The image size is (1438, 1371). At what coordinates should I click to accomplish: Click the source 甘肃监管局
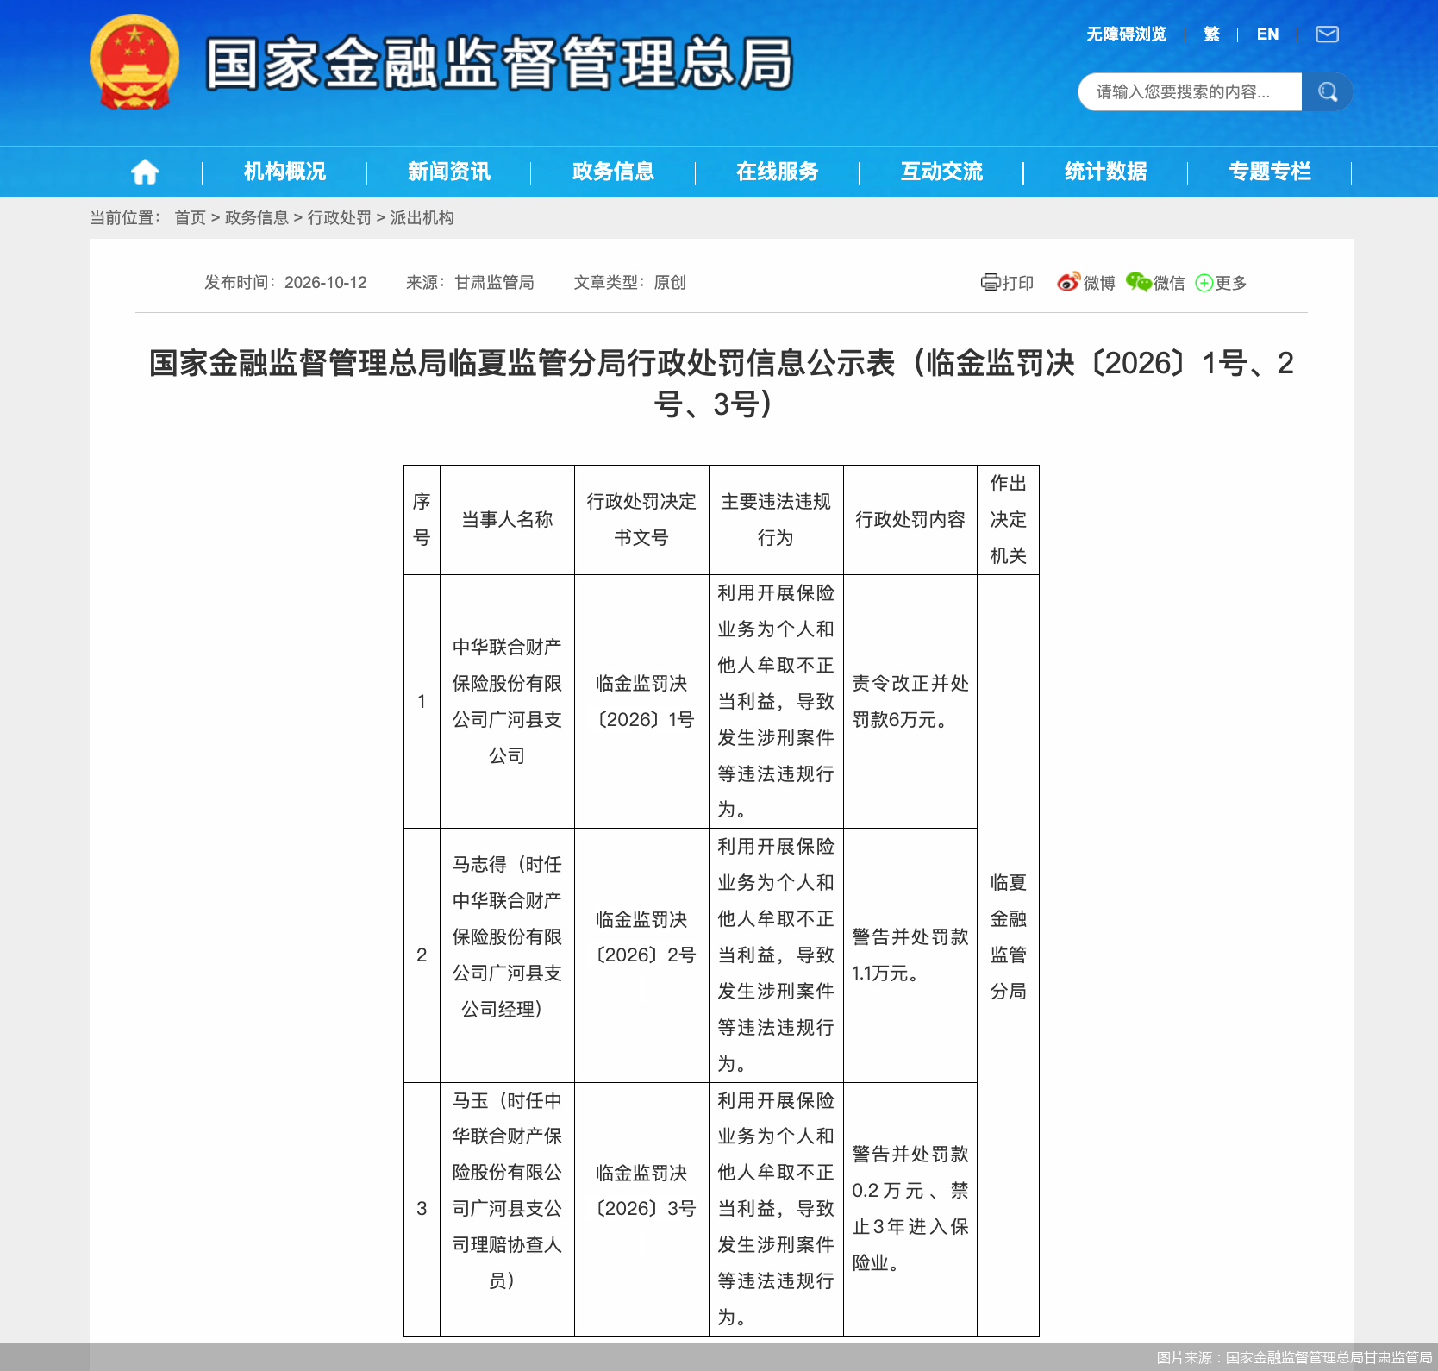[495, 283]
